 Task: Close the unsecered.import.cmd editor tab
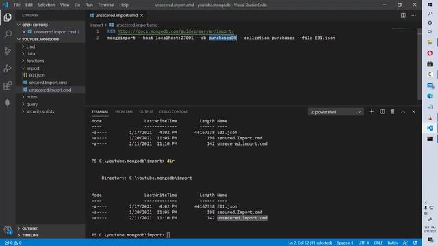click(x=142, y=15)
